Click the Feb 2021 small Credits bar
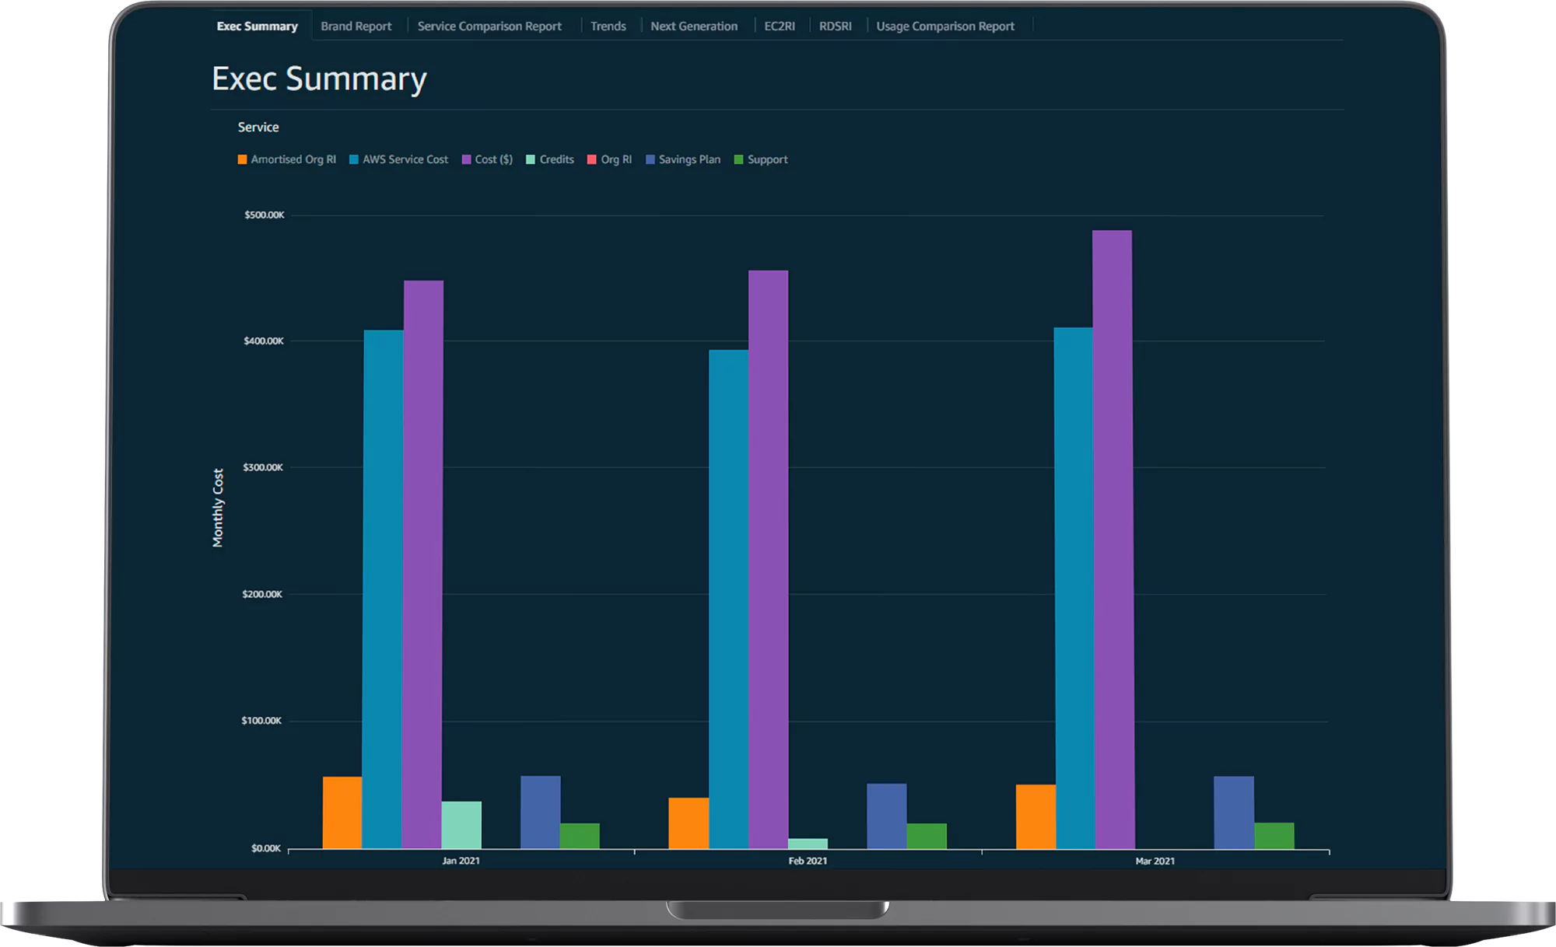This screenshot has width=1556, height=947. [808, 844]
